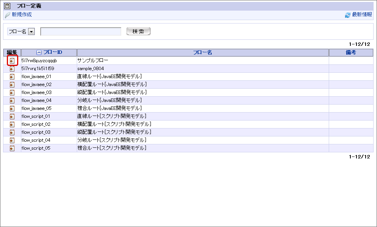
Task: Click 直線ルート[スクリプト開発モデル] flow name
Action: (x=112, y=116)
